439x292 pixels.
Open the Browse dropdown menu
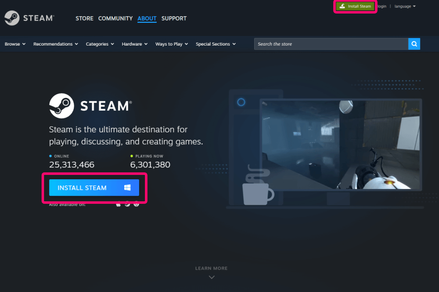[15, 44]
